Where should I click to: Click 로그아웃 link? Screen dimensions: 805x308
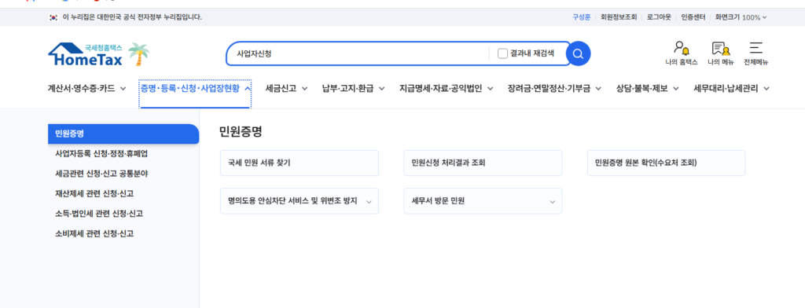(x=659, y=17)
